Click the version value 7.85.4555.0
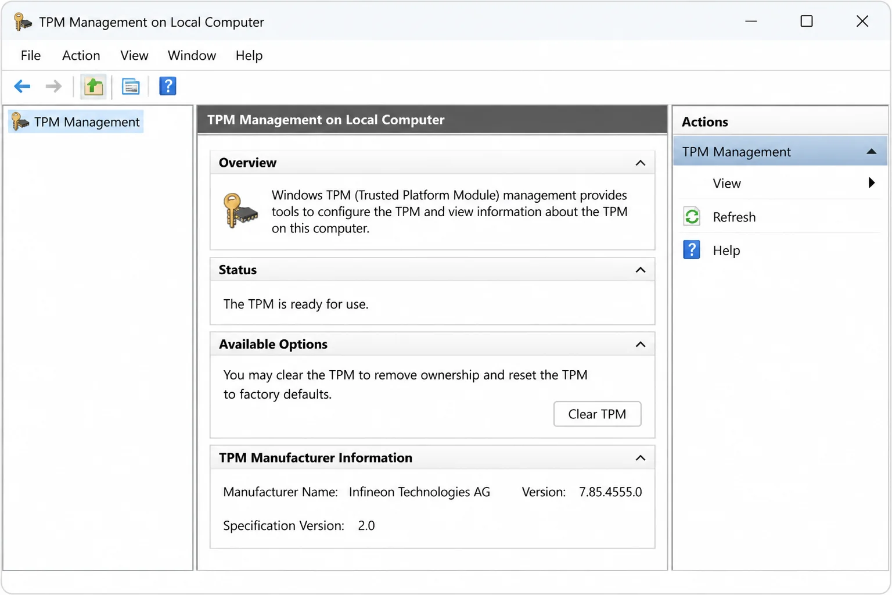Viewport: 892px width, 595px height. tap(610, 492)
